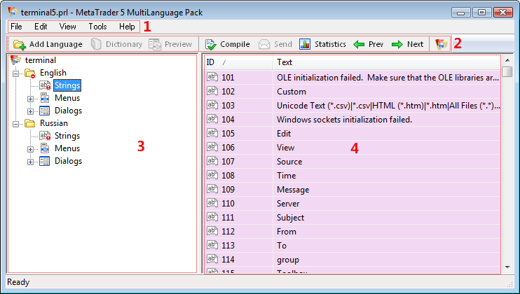Click the Dictionary toolbar button
Image resolution: width=520 pixels, height=294 pixels.
point(116,44)
